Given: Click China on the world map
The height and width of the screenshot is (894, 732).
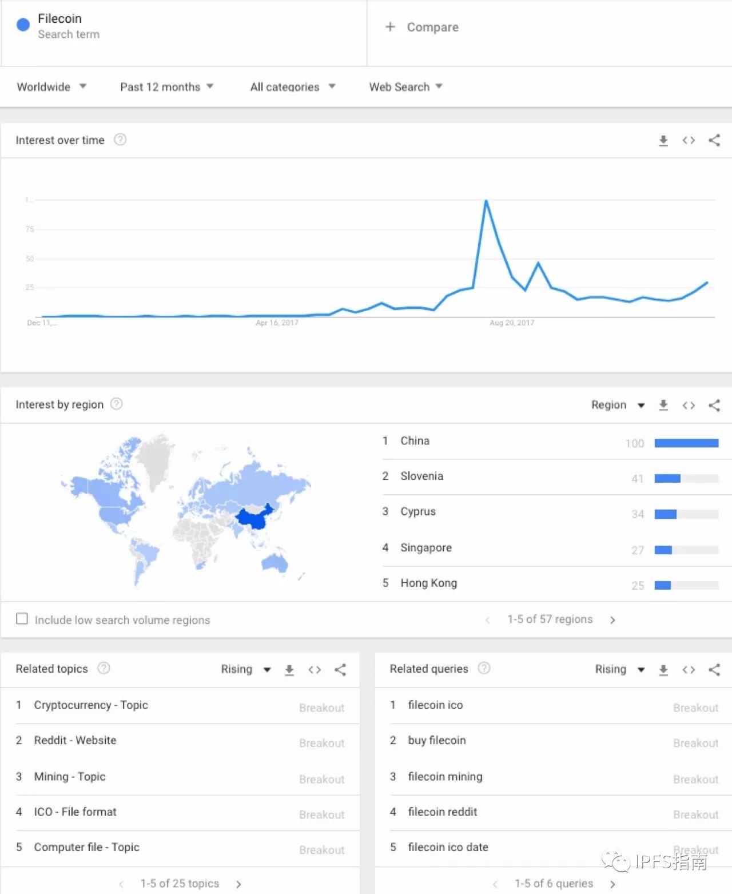Looking at the screenshot, I should (x=253, y=518).
